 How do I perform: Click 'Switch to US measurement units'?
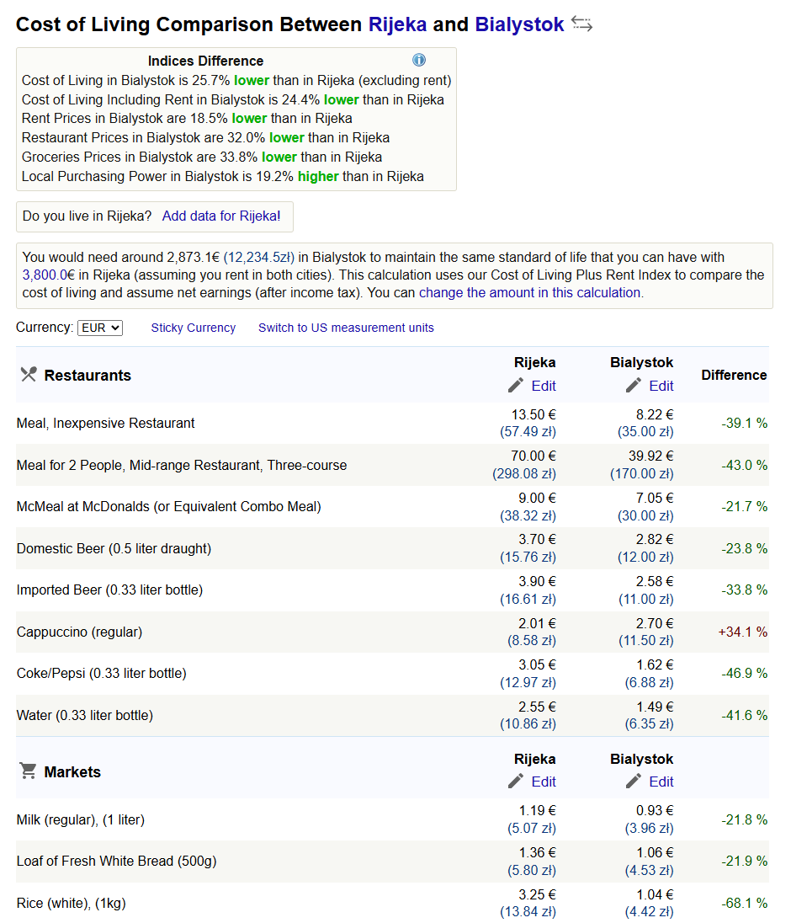point(346,328)
